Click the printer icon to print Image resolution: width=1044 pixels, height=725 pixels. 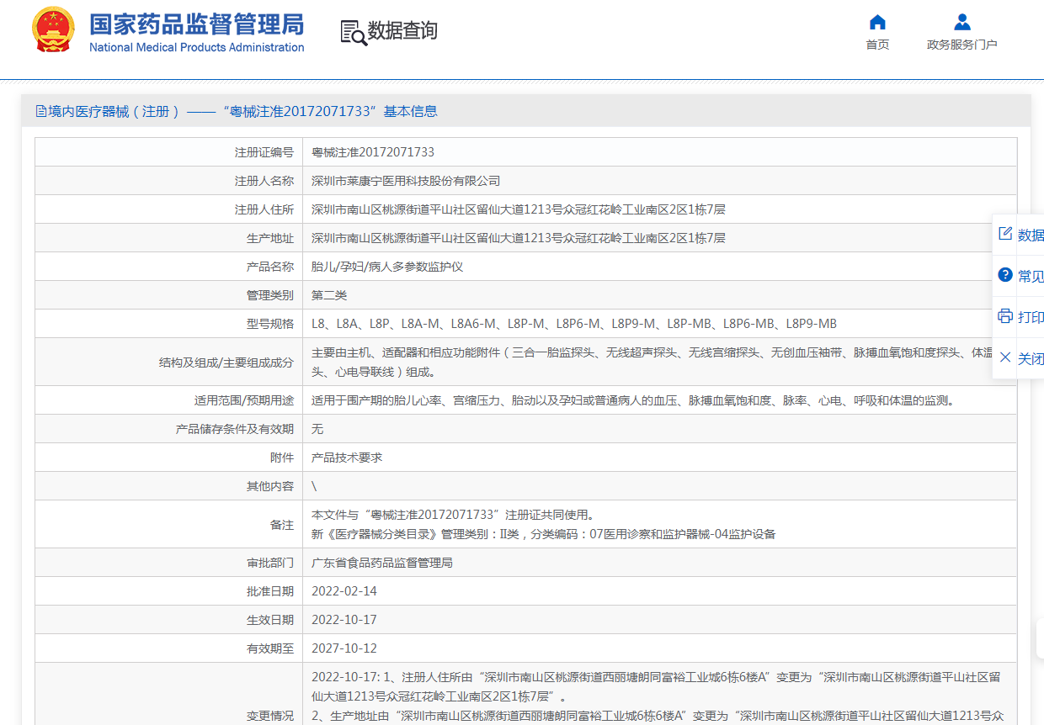tap(1005, 316)
